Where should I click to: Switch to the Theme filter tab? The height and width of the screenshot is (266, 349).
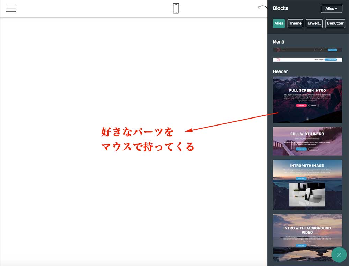pos(295,23)
